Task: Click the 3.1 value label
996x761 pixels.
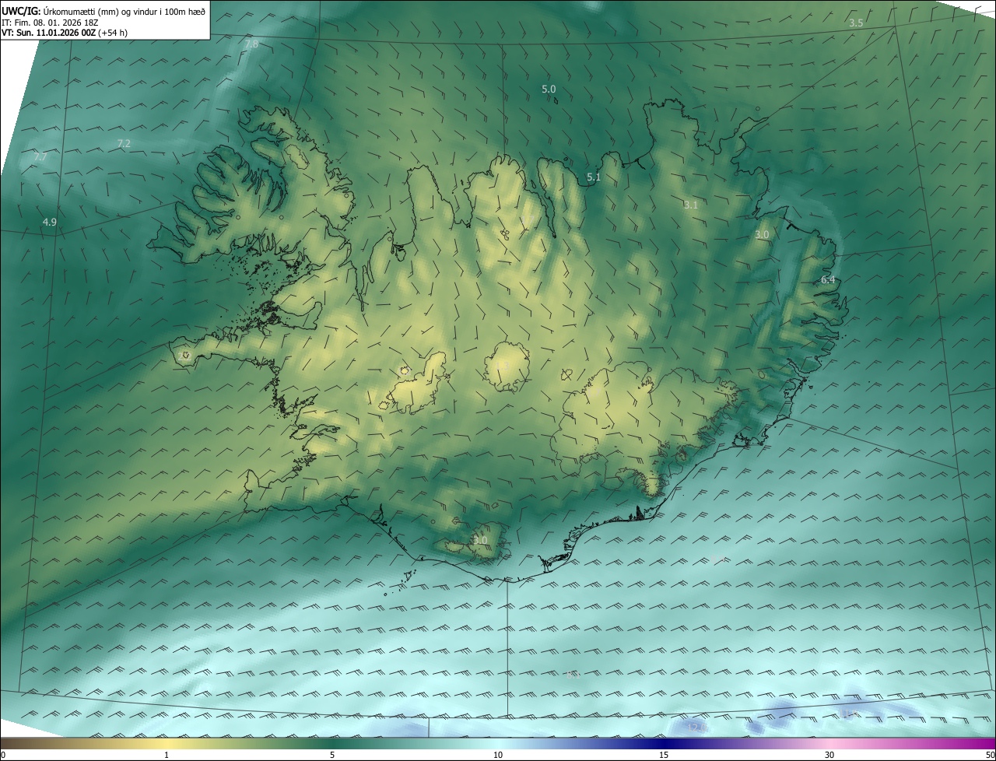Action: point(691,205)
